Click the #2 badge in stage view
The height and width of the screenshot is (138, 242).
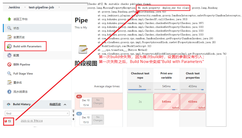pos(79,114)
